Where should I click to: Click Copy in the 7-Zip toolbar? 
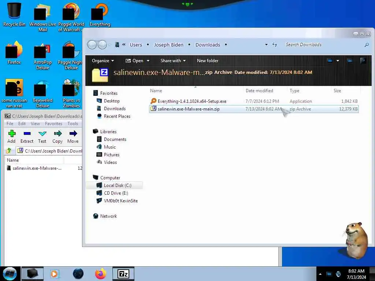tap(57, 137)
